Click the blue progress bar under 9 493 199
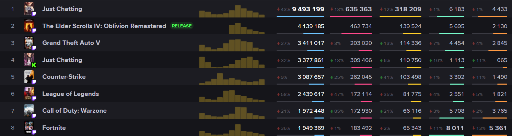The height and width of the screenshot is (136, 512). click(300, 16)
